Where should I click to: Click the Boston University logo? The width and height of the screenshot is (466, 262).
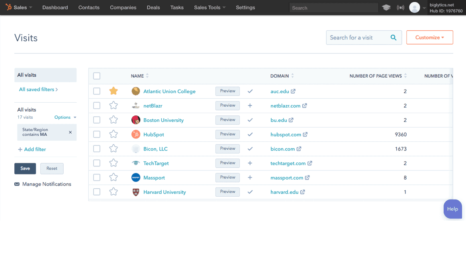pos(136,120)
